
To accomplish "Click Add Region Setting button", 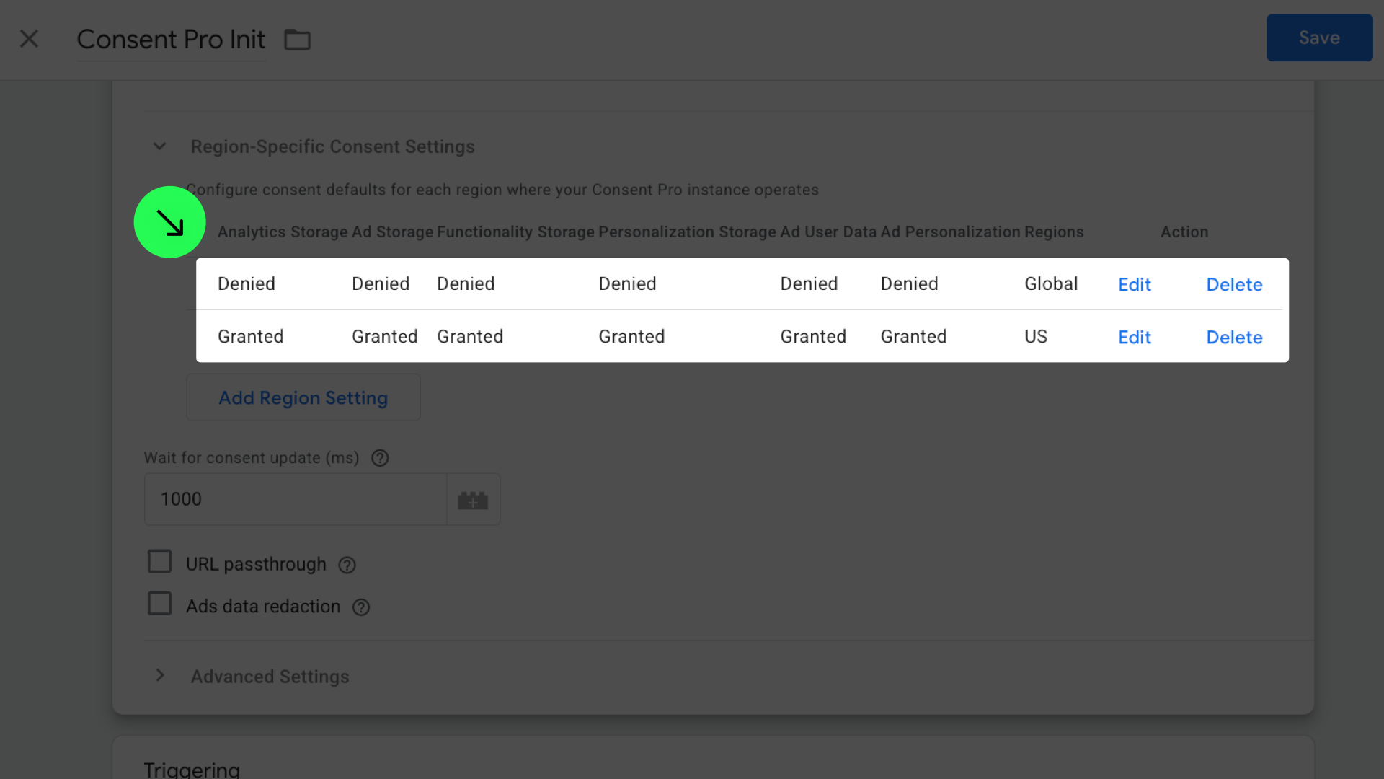I will click(303, 398).
